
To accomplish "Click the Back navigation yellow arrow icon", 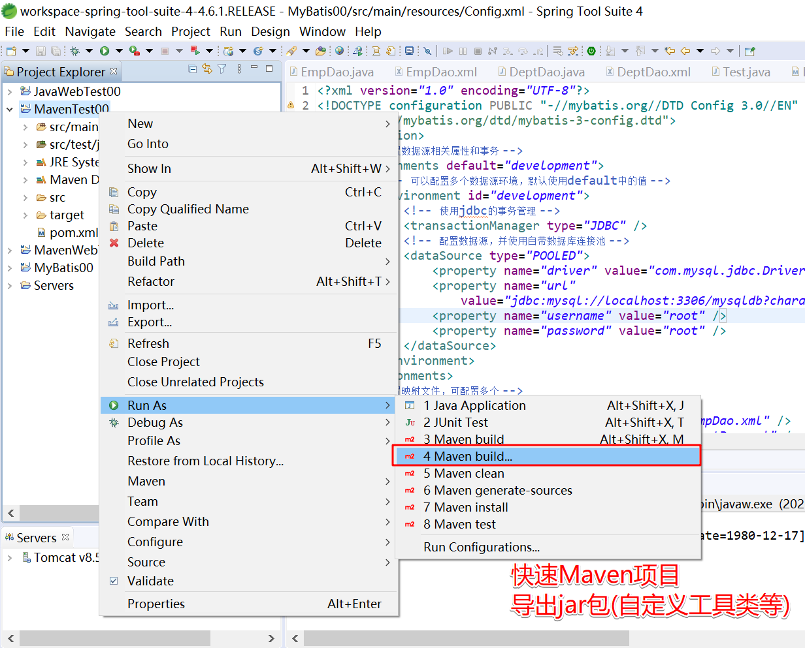I will click(x=685, y=51).
